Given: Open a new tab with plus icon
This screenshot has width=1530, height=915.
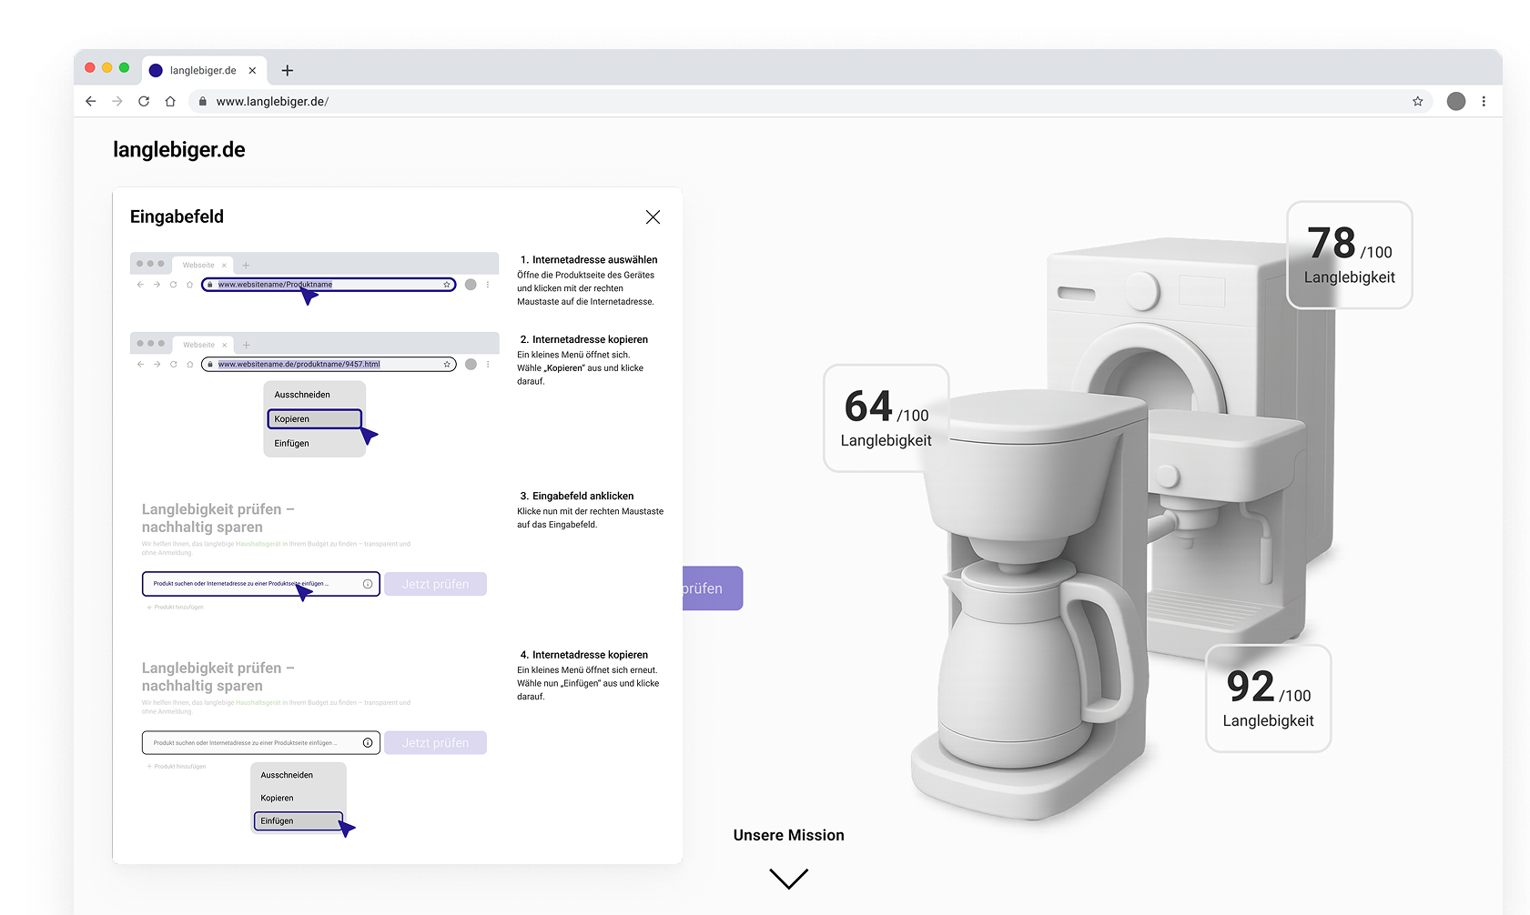Looking at the screenshot, I should click(288, 71).
